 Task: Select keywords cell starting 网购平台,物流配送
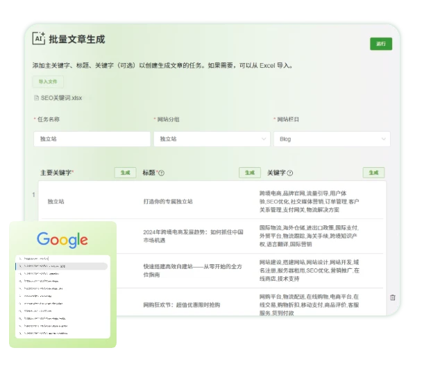click(x=310, y=304)
